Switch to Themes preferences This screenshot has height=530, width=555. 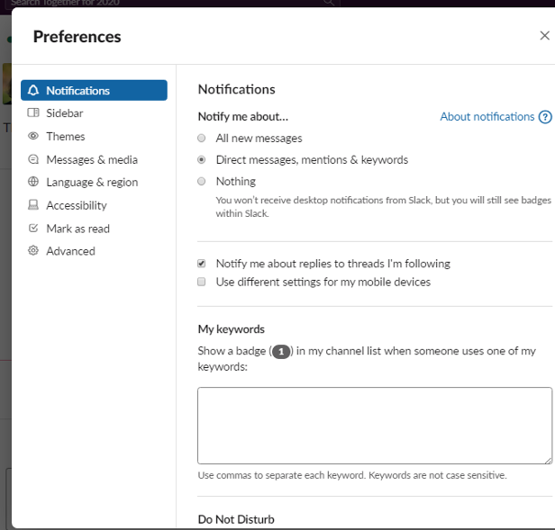pyautogui.click(x=94, y=136)
